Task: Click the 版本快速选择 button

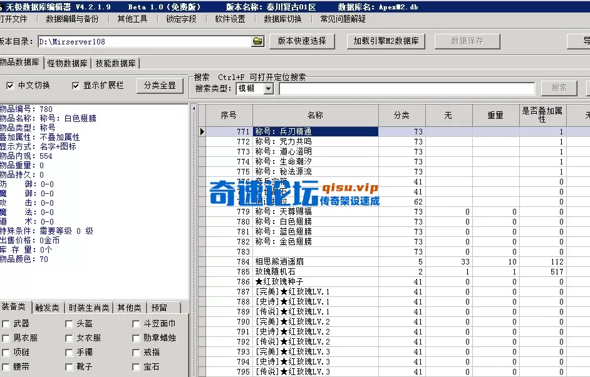Action: [302, 41]
